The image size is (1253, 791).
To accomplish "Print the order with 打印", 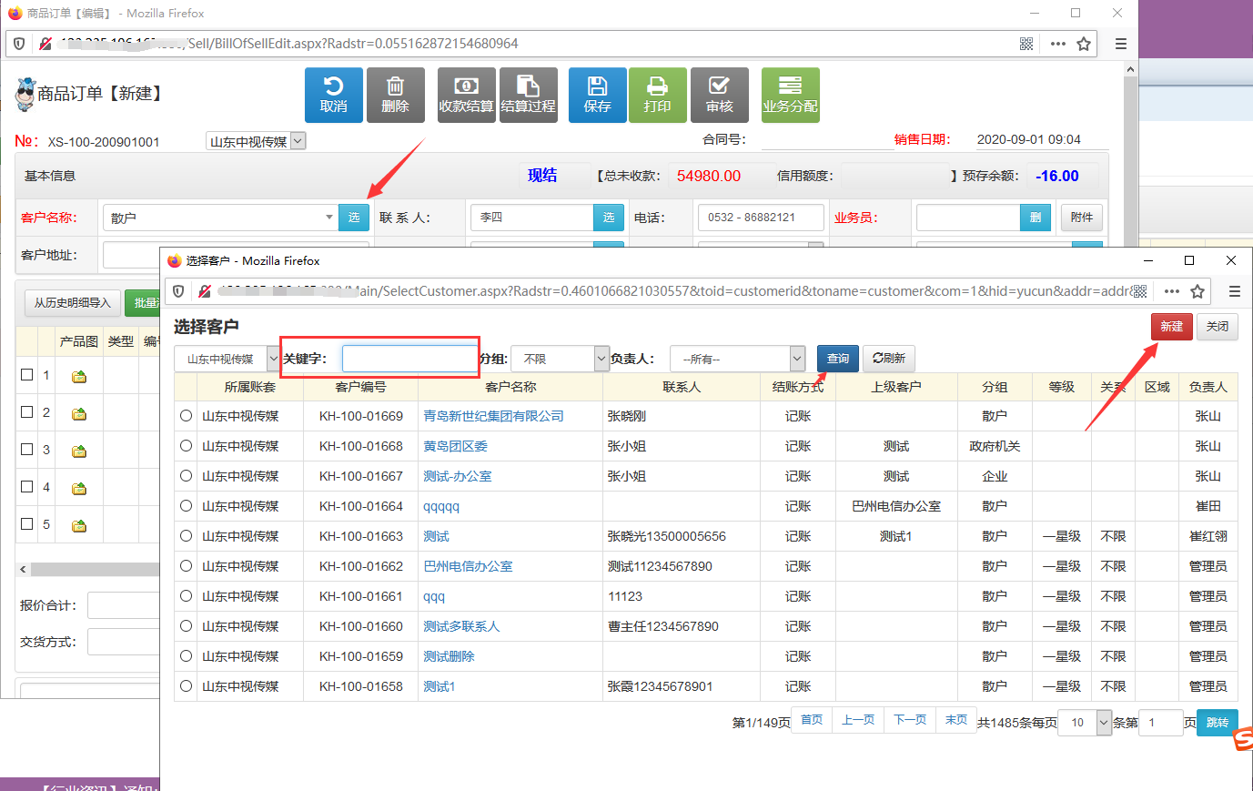I will click(x=657, y=95).
